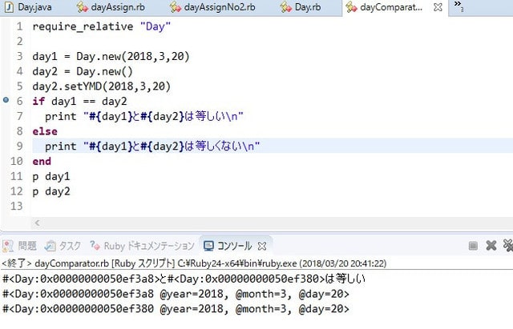The height and width of the screenshot is (329, 513).
Task: Switch to the Day.java editor tab
Action: (34, 8)
